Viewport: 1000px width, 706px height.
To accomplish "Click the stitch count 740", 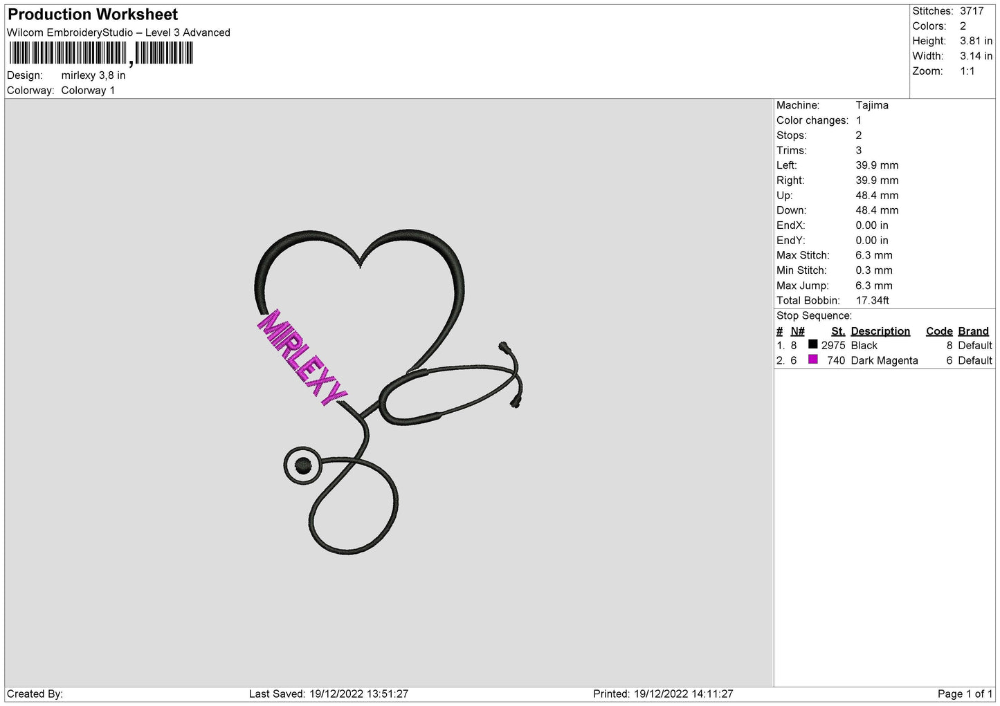I will [x=836, y=361].
